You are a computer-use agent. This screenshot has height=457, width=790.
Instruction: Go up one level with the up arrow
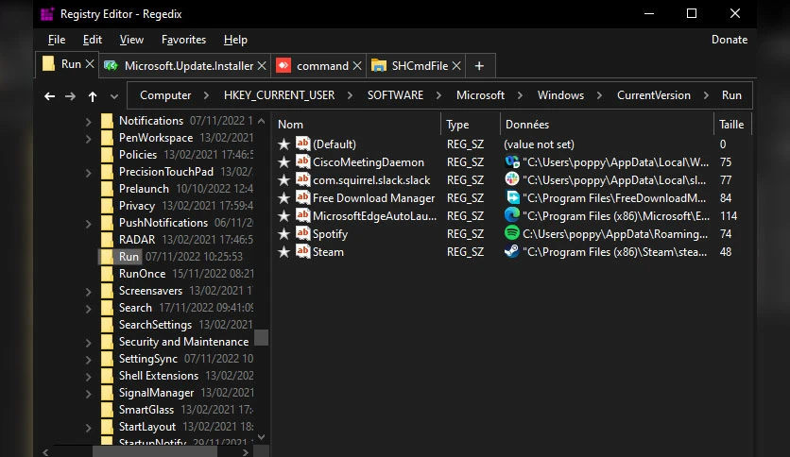pos(93,96)
